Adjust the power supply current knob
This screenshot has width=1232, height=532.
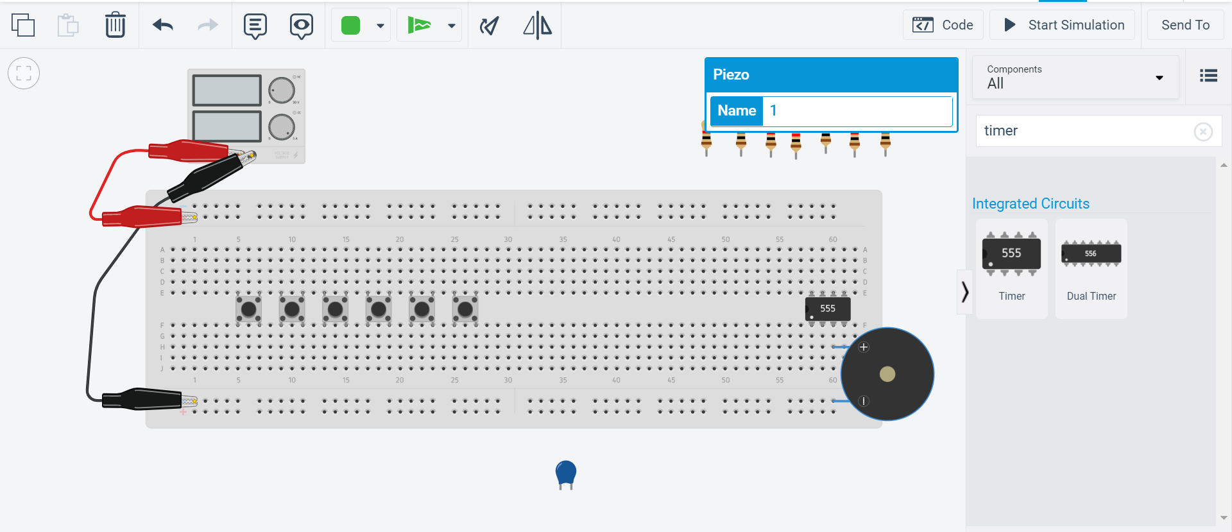(x=281, y=127)
